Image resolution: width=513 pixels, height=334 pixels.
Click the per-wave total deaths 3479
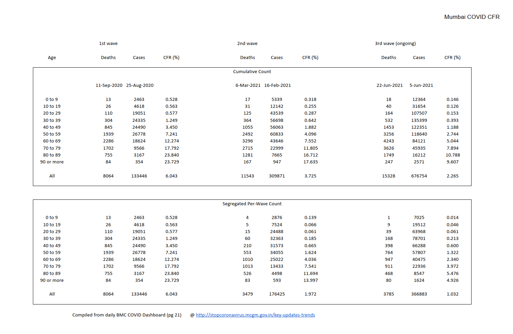pos(247,294)
